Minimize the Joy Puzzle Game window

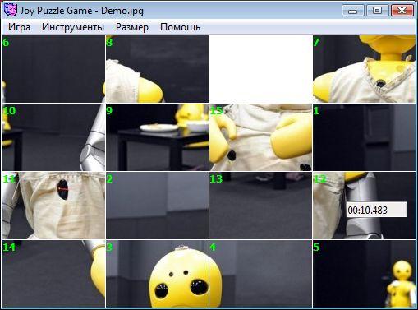click(353, 11)
